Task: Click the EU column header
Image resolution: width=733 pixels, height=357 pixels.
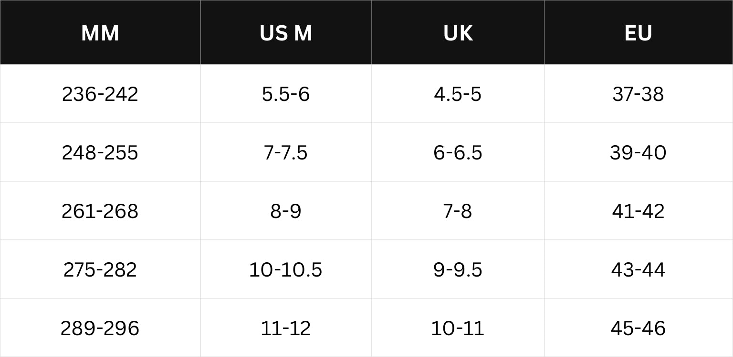Action: pyautogui.click(x=639, y=32)
